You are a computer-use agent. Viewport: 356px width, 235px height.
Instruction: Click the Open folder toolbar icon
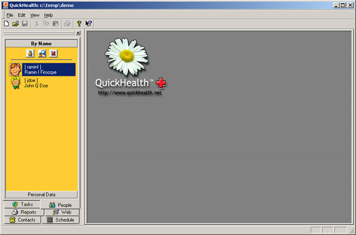pyautogui.click(x=15, y=23)
